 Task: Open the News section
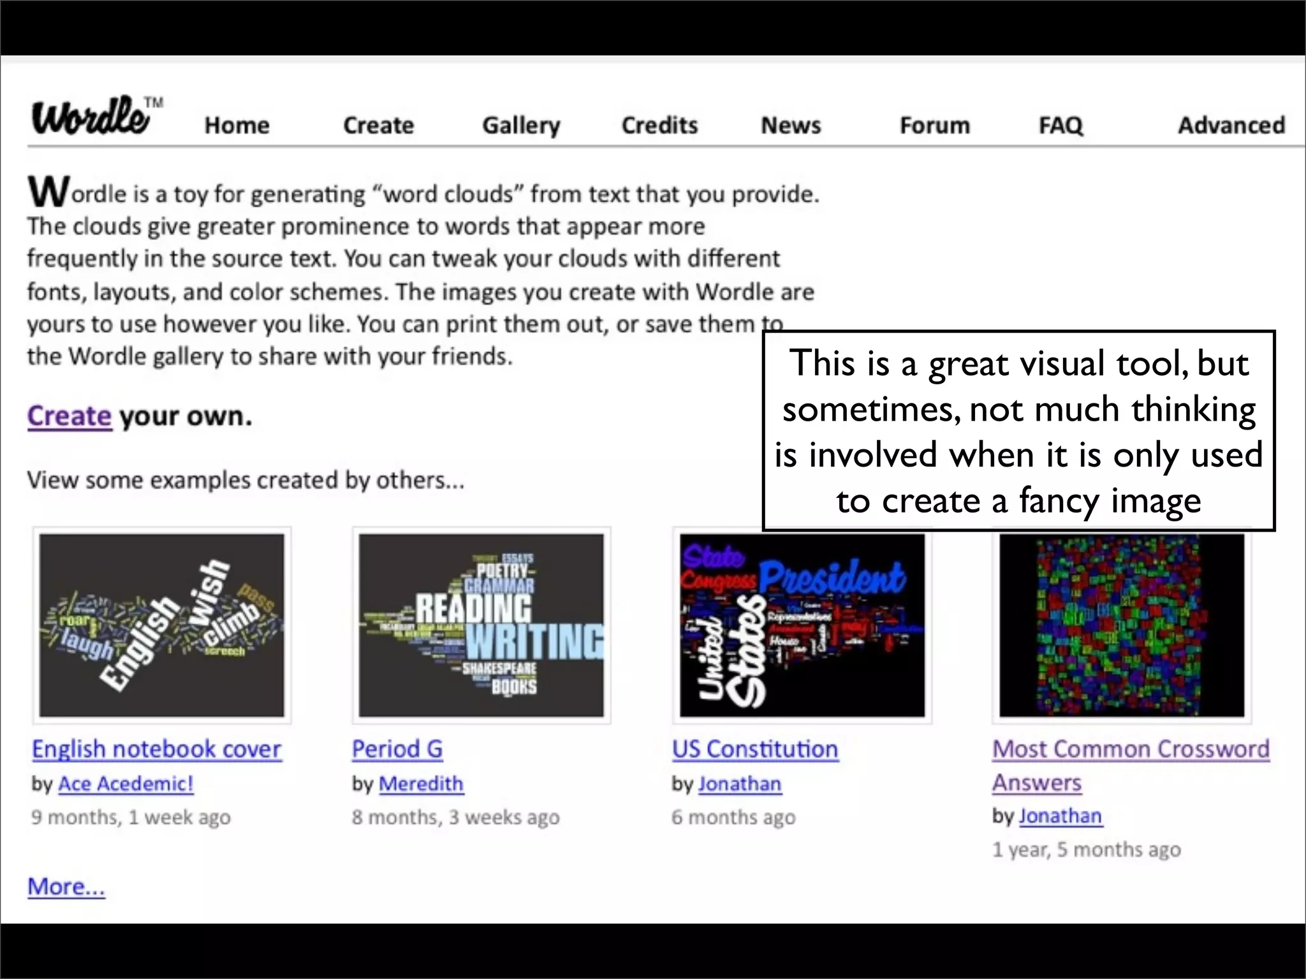[x=791, y=126]
